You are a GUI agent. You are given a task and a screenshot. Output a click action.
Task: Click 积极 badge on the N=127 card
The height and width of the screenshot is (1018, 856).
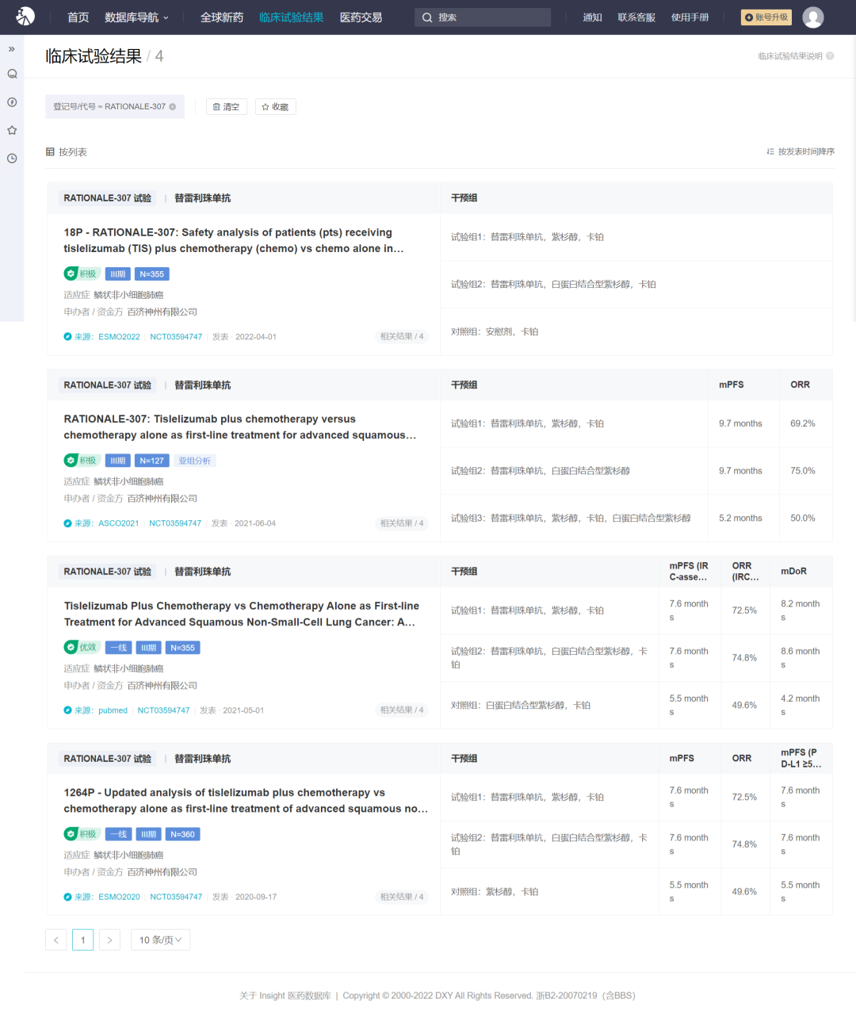(81, 461)
